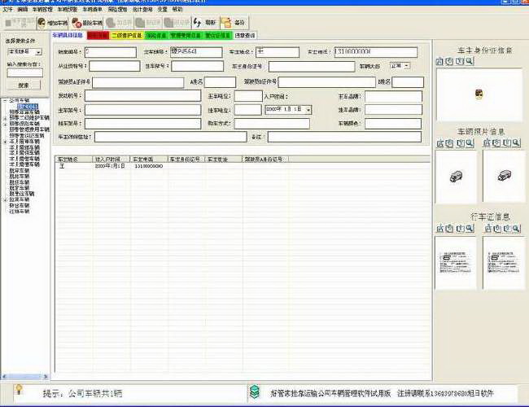Viewport: 529px width, 407px height.
Task: Expand the 预警二级维护车辆 tree node
Action: click(x=5, y=118)
